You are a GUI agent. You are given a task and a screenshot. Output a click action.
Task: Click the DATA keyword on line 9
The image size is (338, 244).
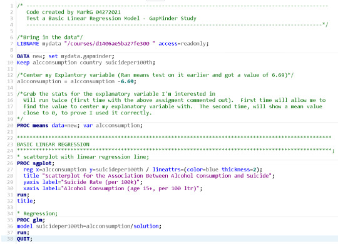pyautogui.click(x=23, y=56)
